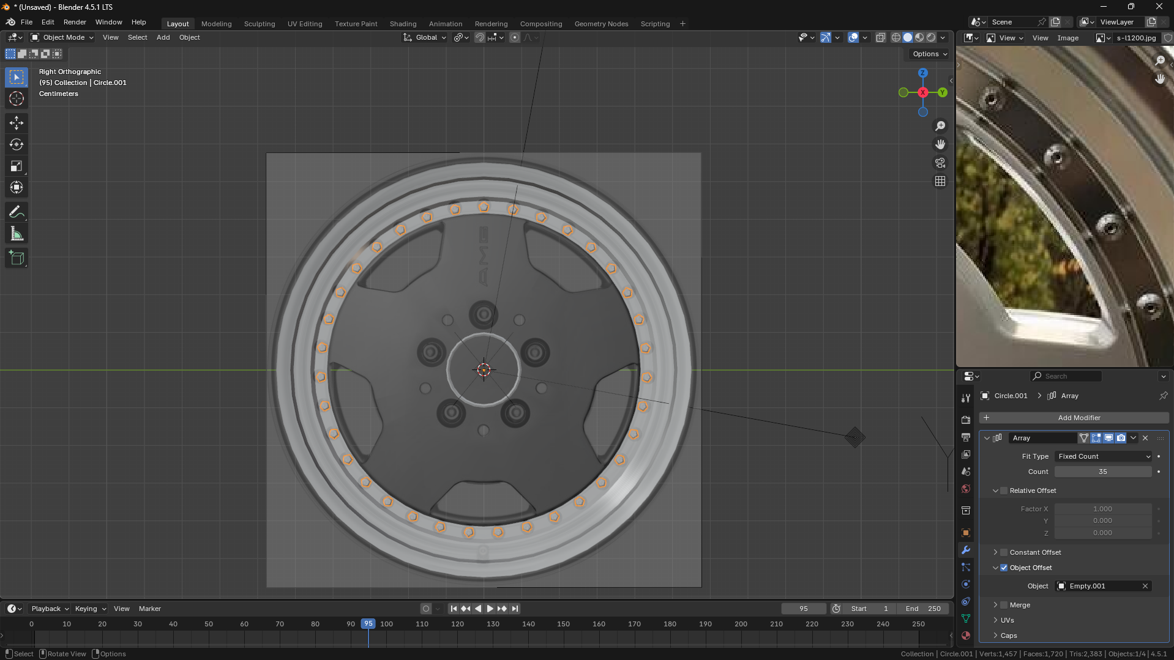Image resolution: width=1174 pixels, height=660 pixels.
Task: Switch orthographic/perspective grid icon
Action: [940, 181]
